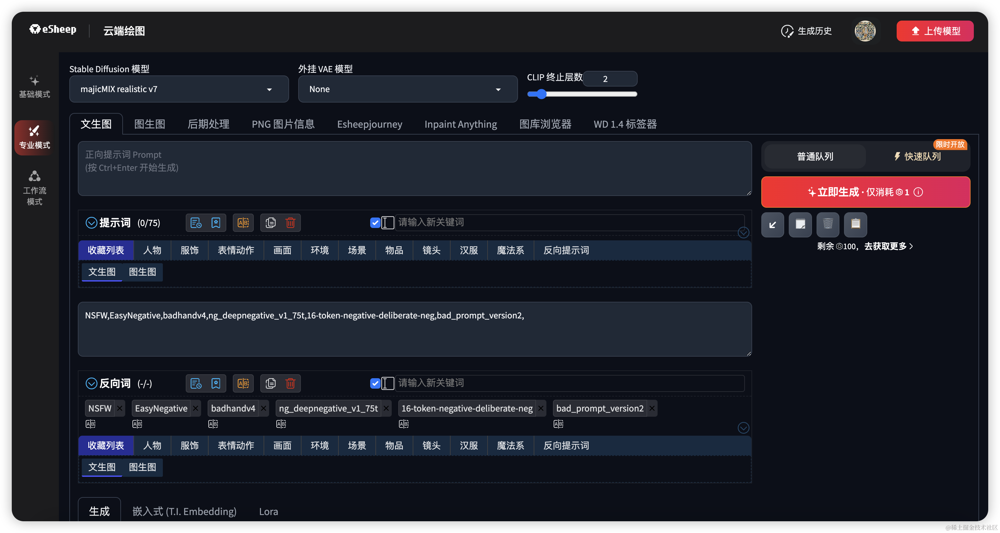
Task: Click the CLIP 终止层数 number field
Action: click(x=610, y=79)
